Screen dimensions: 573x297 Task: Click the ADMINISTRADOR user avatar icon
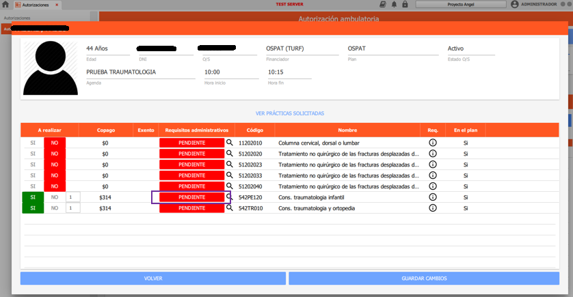pos(515,4)
